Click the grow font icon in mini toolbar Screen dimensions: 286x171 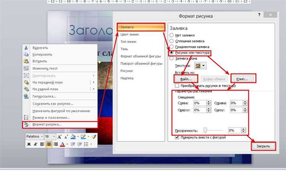point(59,137)
